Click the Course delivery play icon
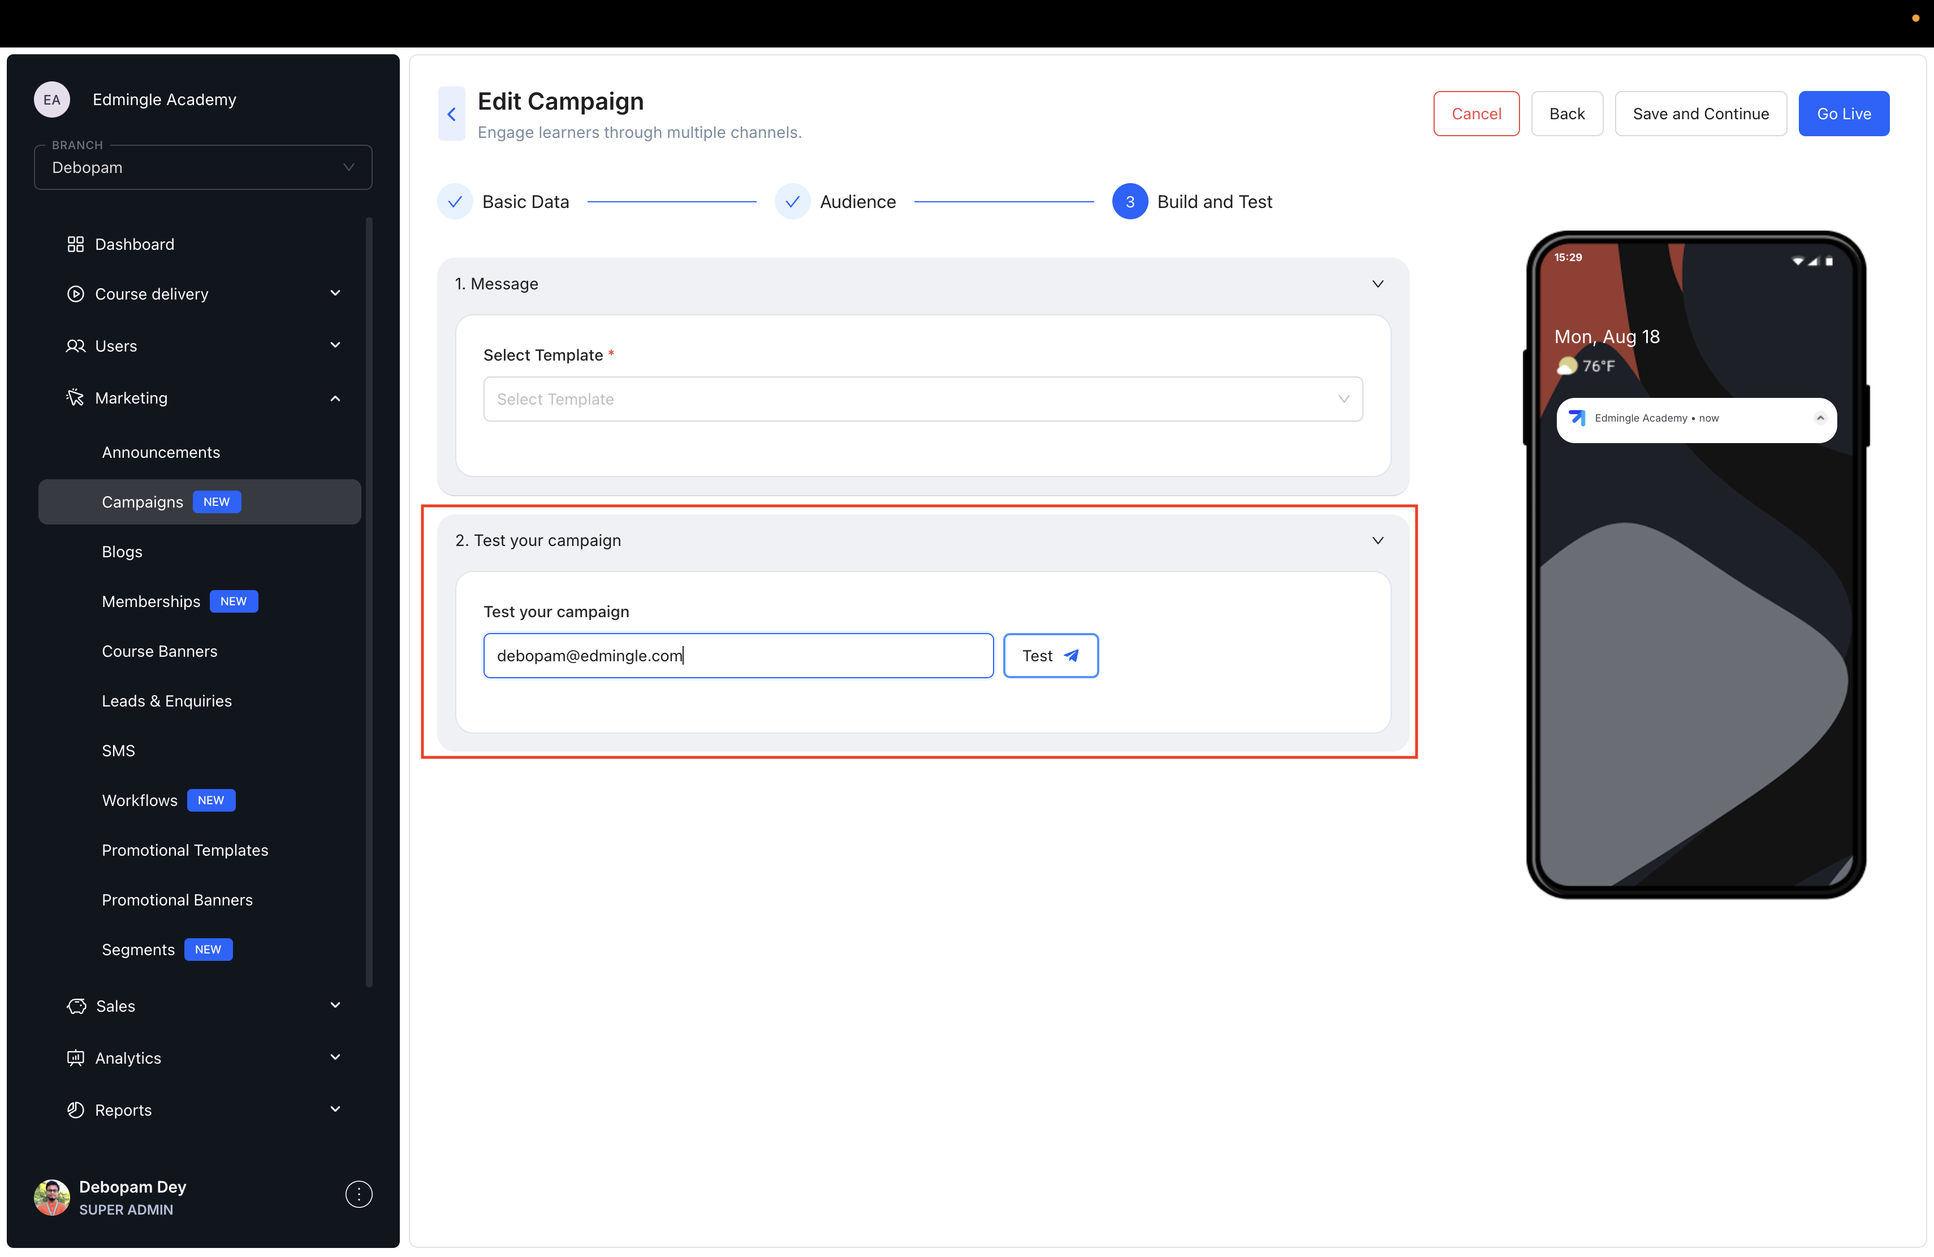Viewport: 1934px width, 1257px height. [76, 294]
